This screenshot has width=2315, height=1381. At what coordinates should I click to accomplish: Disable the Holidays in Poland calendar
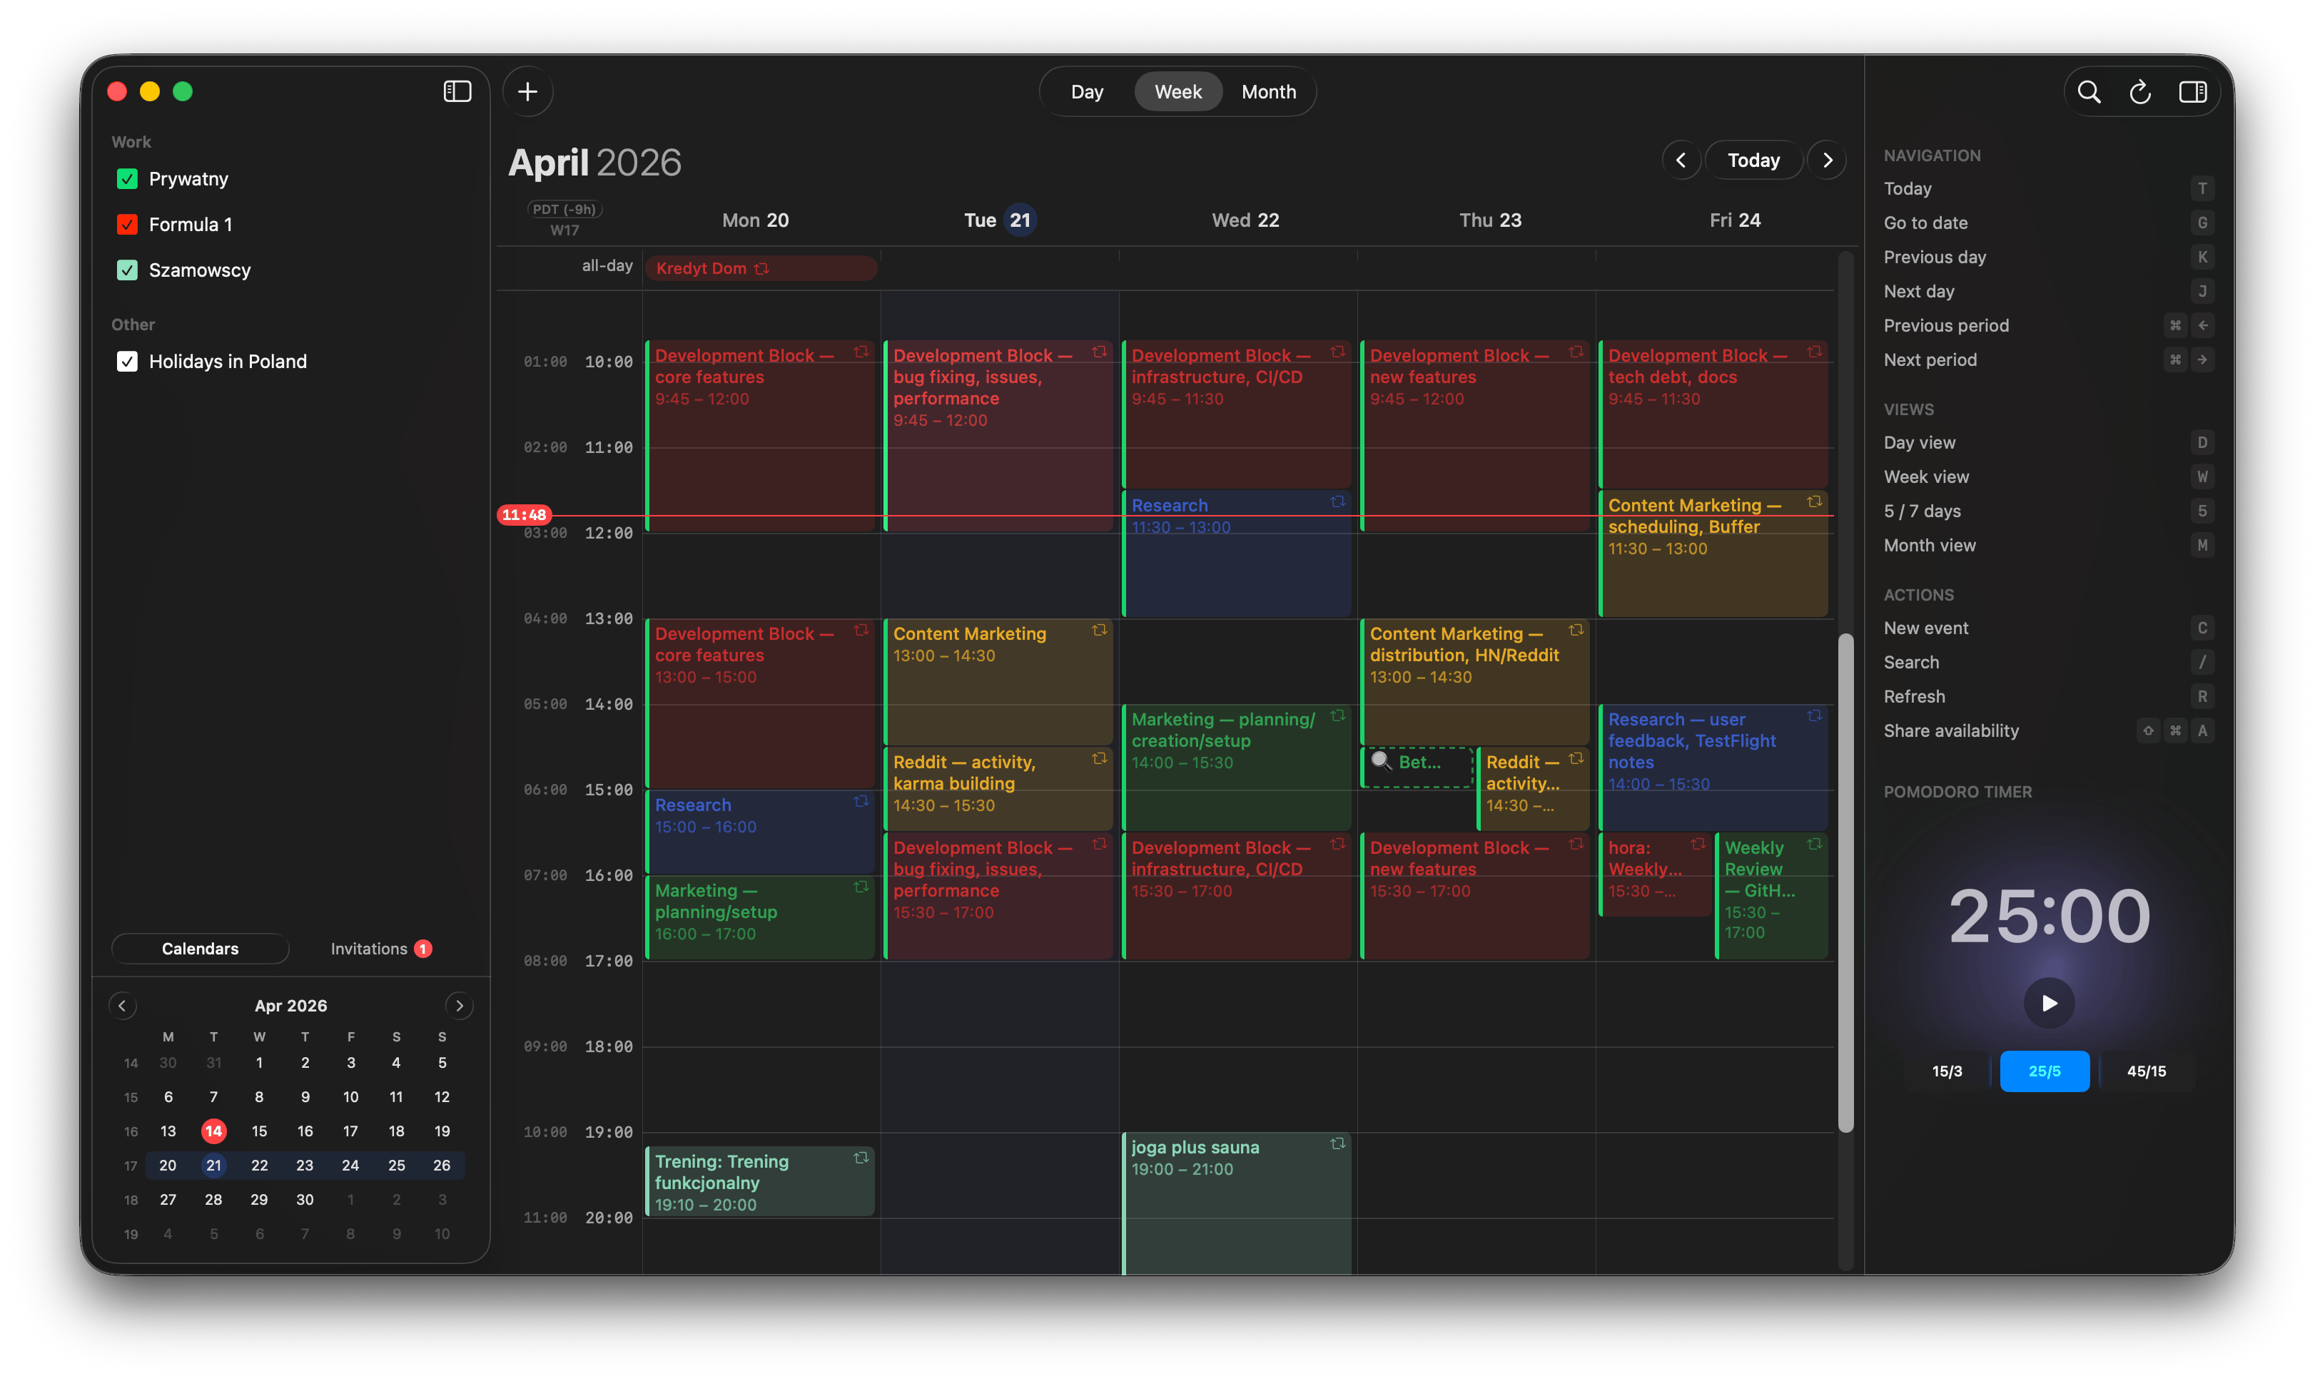click(128, 361)
